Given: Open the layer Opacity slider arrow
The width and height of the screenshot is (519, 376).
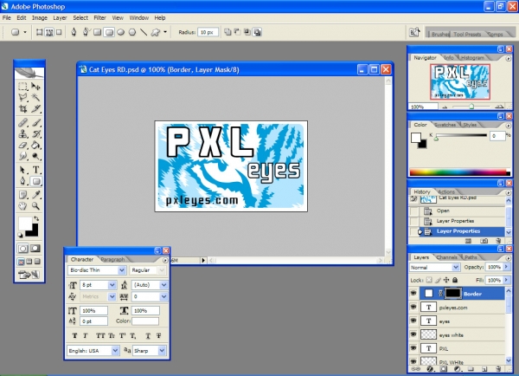Looking at the screenshot, I should pyautogui.click(x=506, y=267).
